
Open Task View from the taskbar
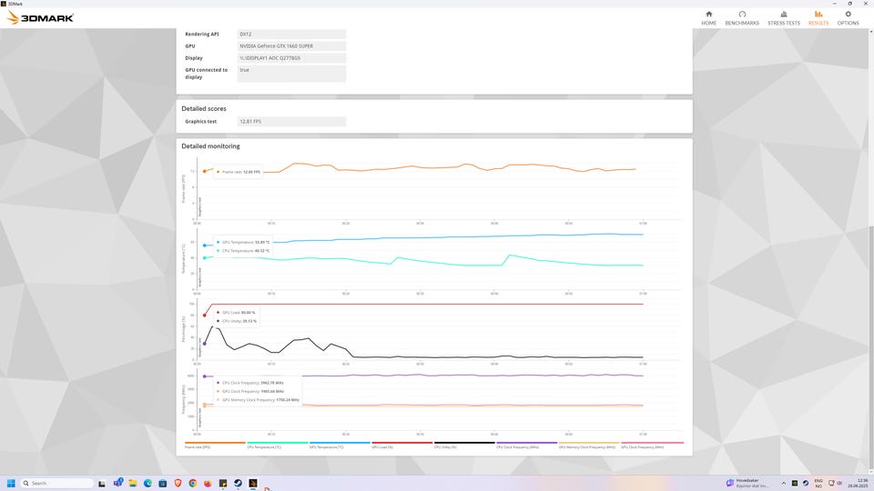pyautogui.click(x=101, y=483)
